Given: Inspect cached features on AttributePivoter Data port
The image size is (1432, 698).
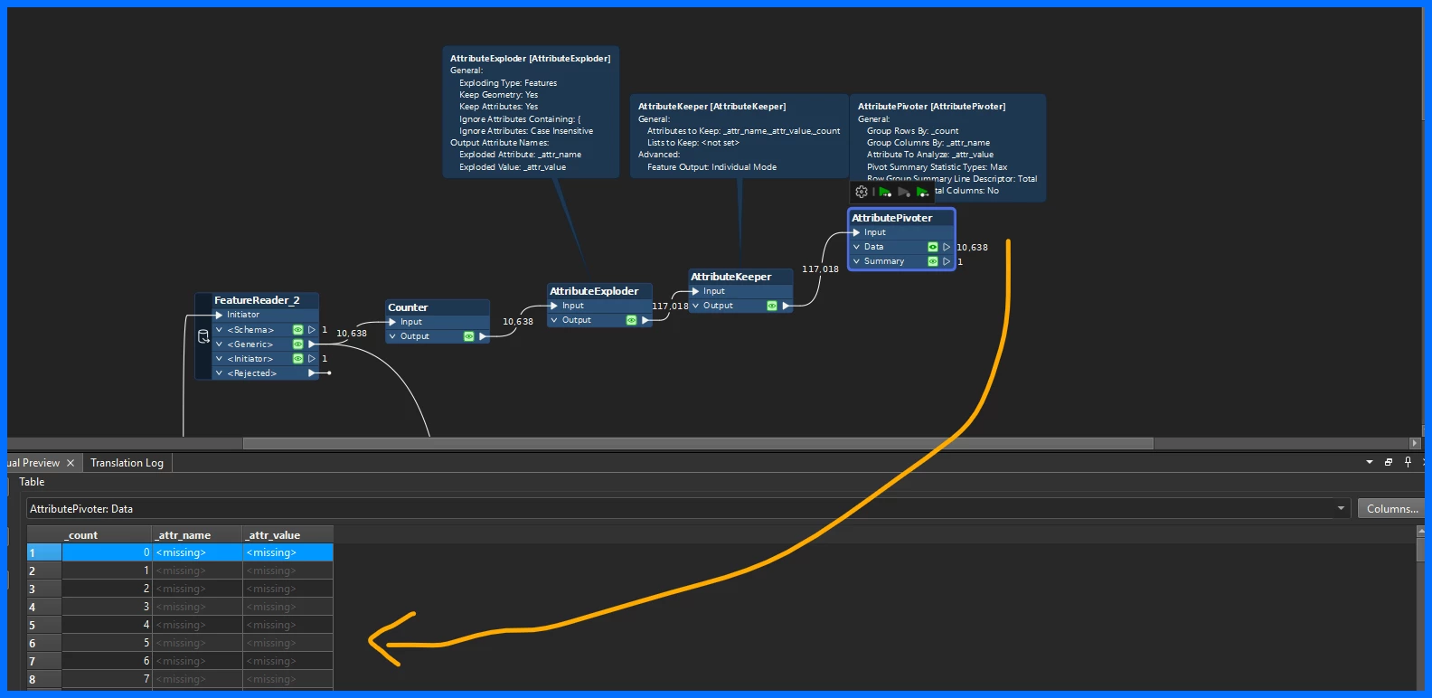Looking at the screenshot, I should click(x=932, y=247).
